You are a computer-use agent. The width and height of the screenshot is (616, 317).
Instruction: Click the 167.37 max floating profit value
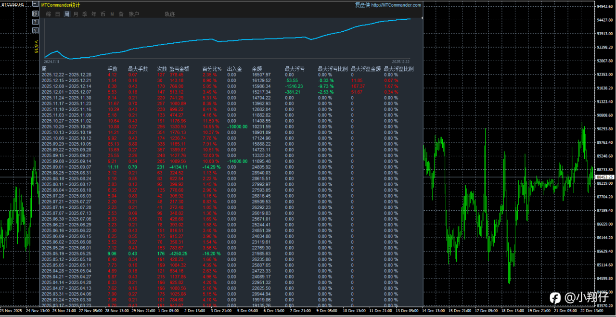pyautogui.click(x=358, y=86)
